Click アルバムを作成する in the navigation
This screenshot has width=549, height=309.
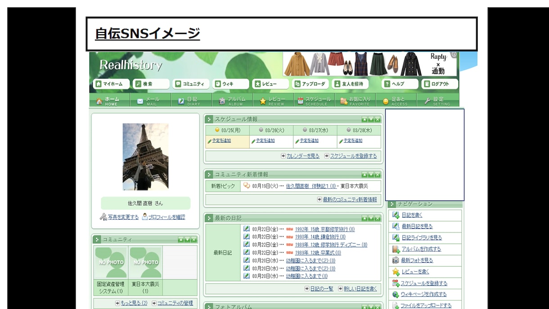click(x=421, y=249)
